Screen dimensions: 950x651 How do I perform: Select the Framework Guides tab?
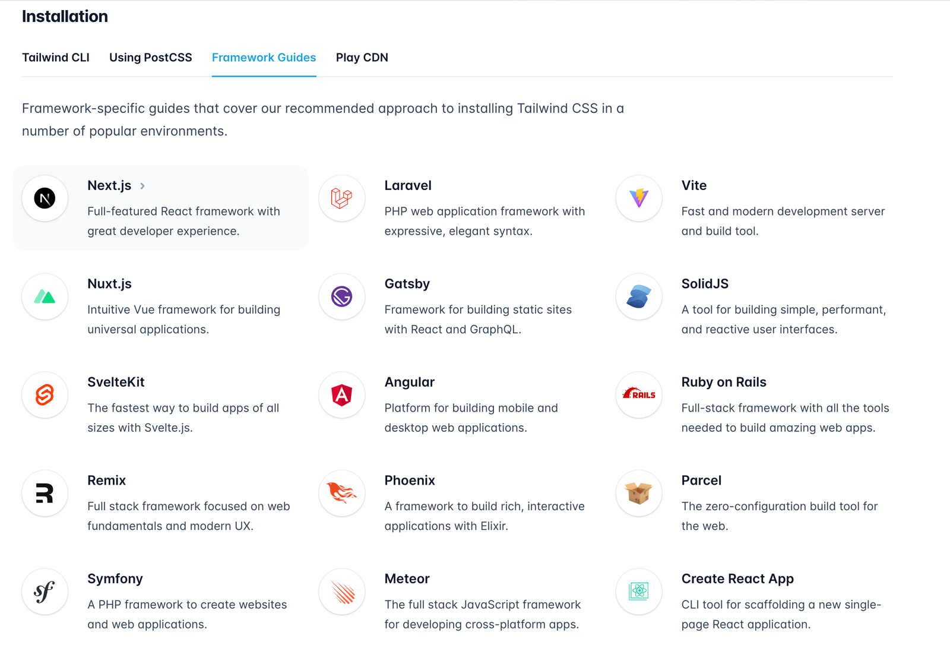(x=264, y=58)
